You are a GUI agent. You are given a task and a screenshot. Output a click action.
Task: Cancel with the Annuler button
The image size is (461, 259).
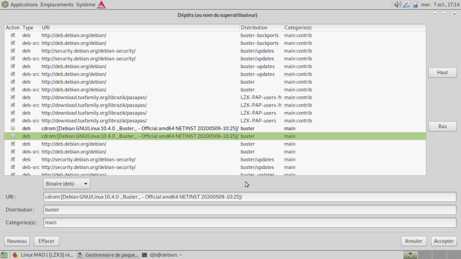point(413,241)
